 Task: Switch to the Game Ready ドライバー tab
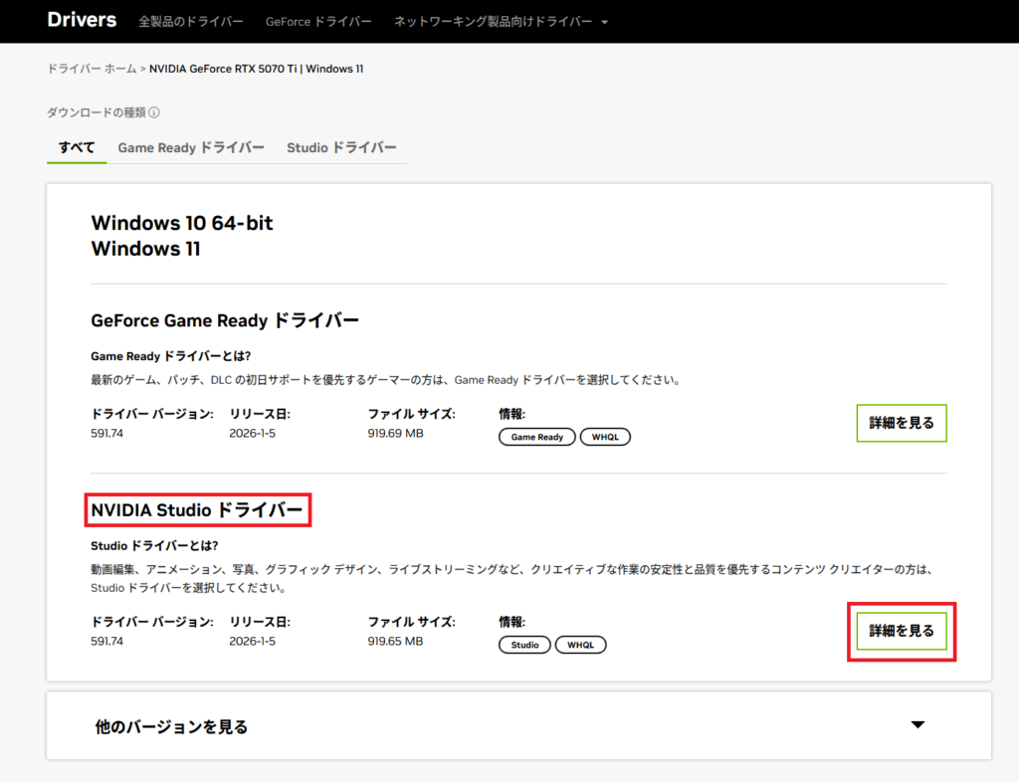[x=191, y=147]
